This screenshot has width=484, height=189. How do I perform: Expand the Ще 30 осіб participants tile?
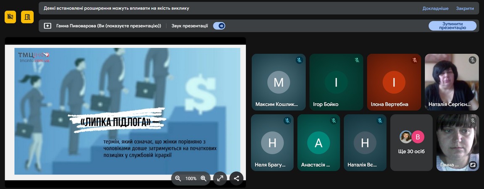coord(411,142)
